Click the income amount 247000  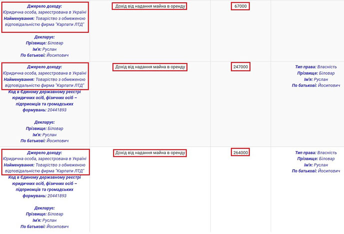240,67
